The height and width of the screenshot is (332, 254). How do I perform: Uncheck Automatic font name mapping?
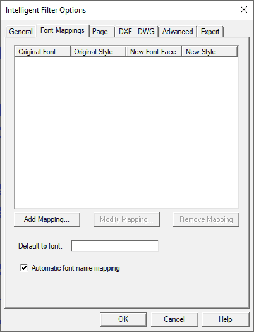(24, 267)
